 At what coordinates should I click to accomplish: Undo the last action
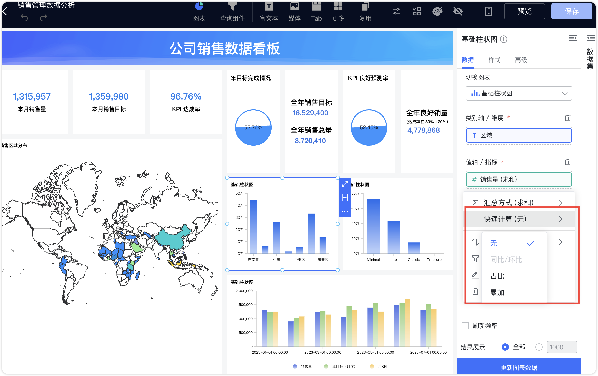click(24, 18)
